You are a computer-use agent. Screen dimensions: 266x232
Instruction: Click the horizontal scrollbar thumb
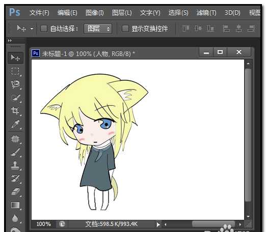point(214,224)
